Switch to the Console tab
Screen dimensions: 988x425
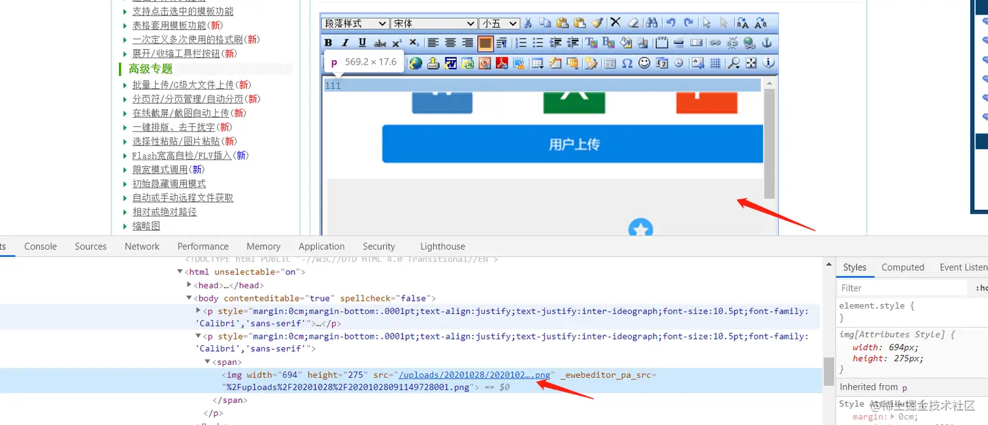41,246
